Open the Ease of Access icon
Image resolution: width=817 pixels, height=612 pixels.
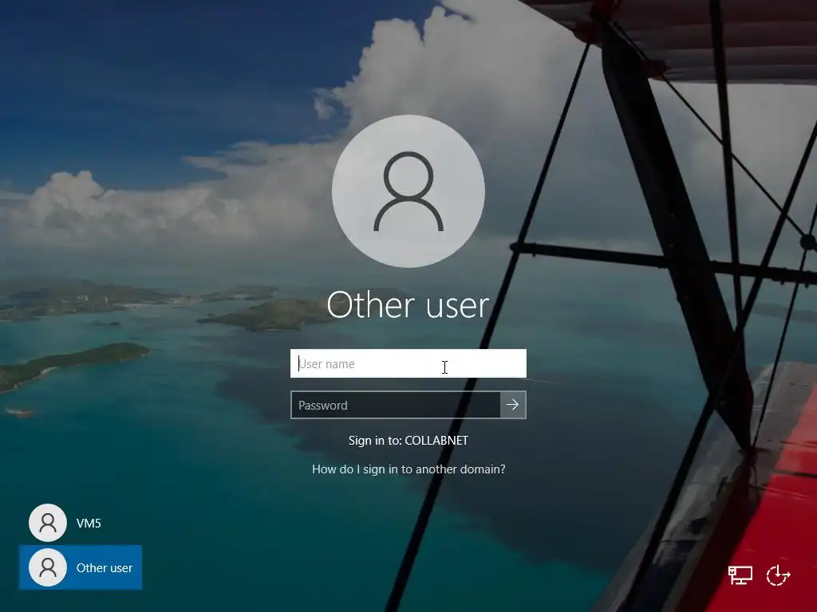779,575
